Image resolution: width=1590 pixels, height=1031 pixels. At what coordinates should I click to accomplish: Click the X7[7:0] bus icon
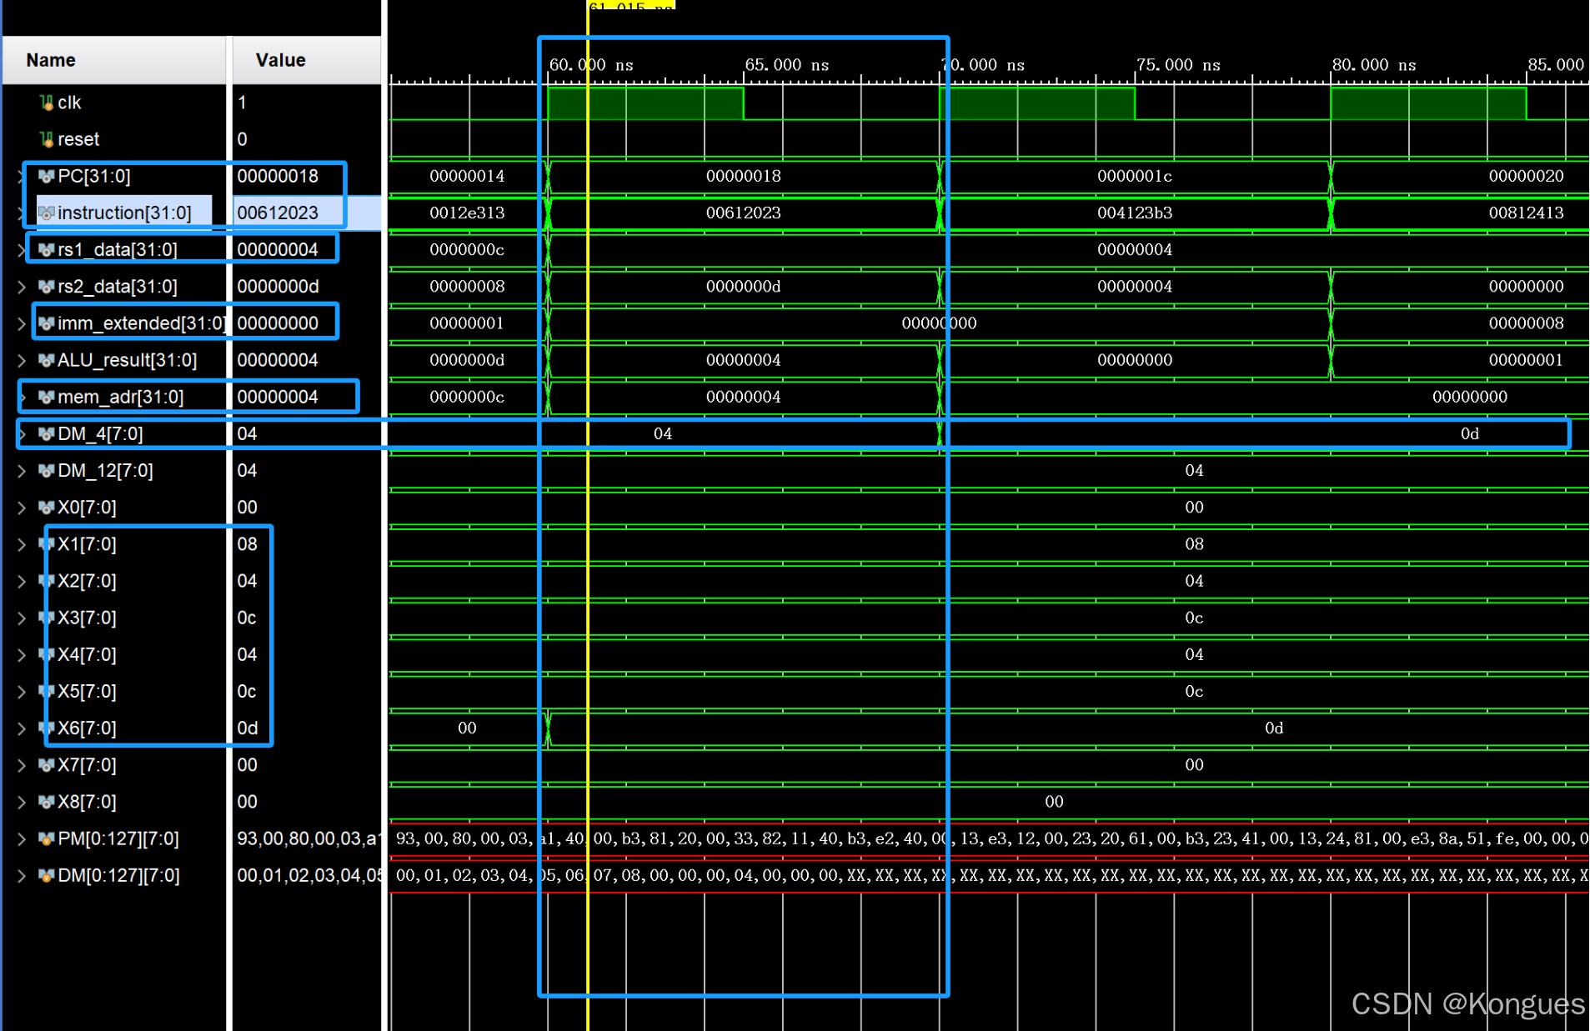point(47,765)
